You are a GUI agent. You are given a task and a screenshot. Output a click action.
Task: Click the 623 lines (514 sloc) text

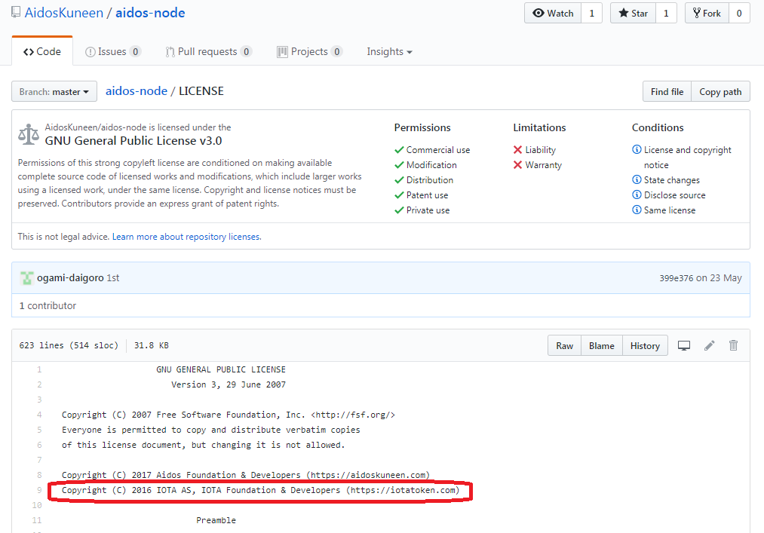click(x=69, y=345)
